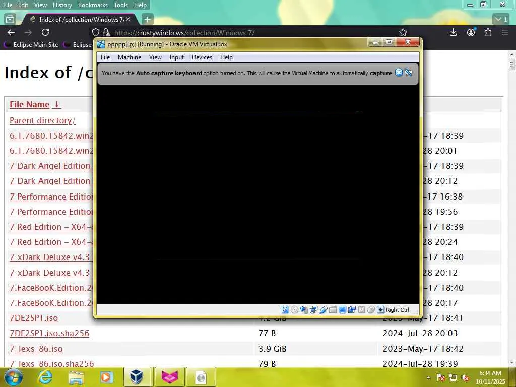This screenshot has height=387, width=516.
Task: Switch to the pink cat browser taskbar button
Action: (x=170, y=377)
